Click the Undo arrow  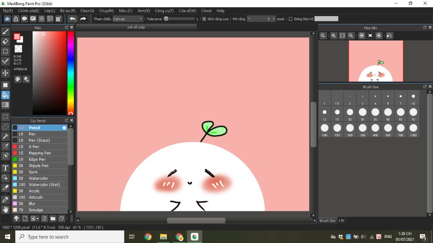tap(72, 19)
